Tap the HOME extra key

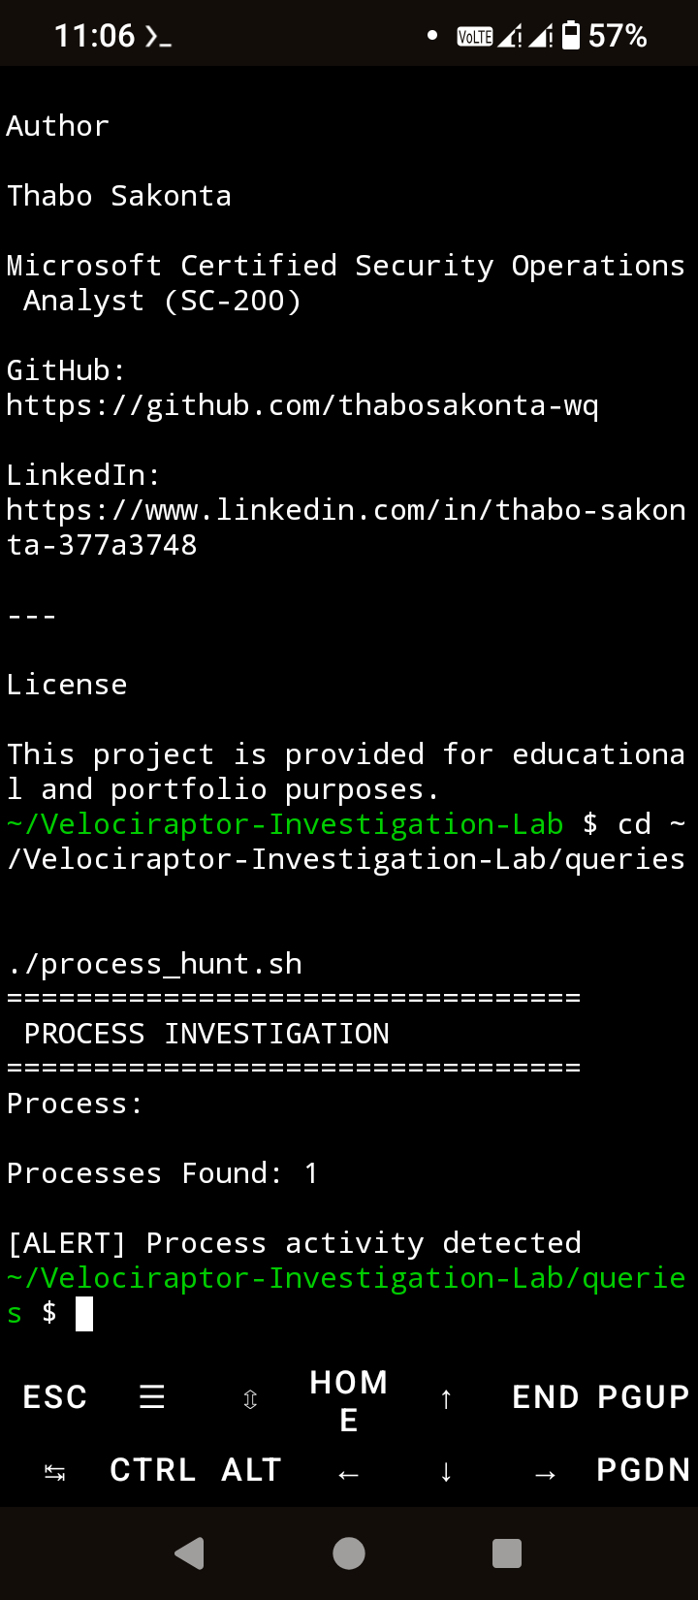click(x=349, y=1400)
